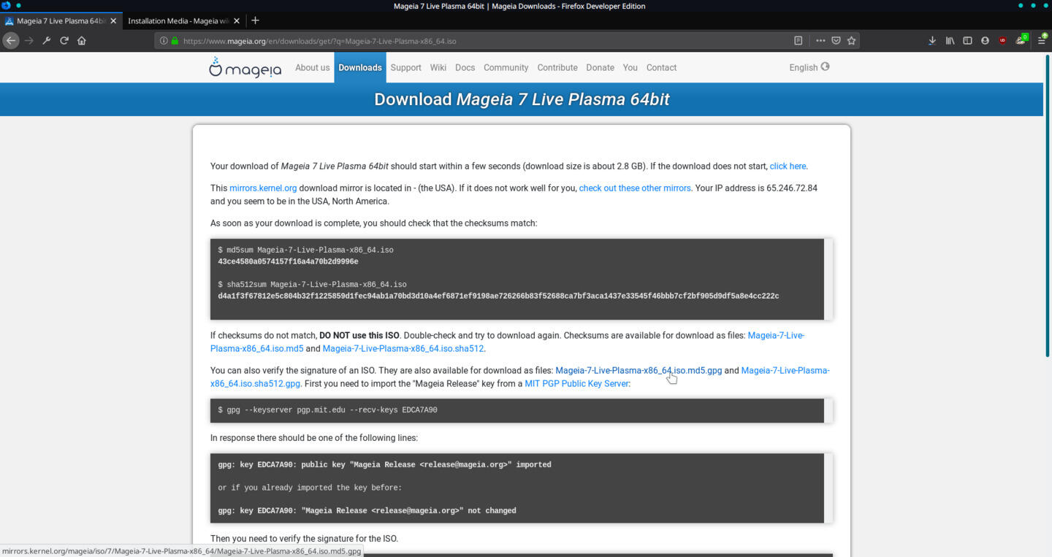Open Downloads menu item
The height and width of the screenshot is (557, 1052).
pyautogui.click(x=360, y=67)
